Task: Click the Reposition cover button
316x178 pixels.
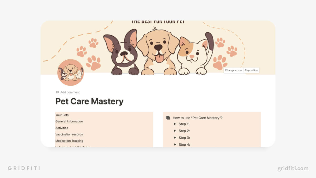Action: (251, 70)
